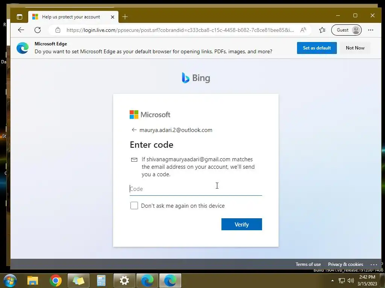Refresh the current page
The height and width of the screenshot is (288, 385).
coord(38,30)
